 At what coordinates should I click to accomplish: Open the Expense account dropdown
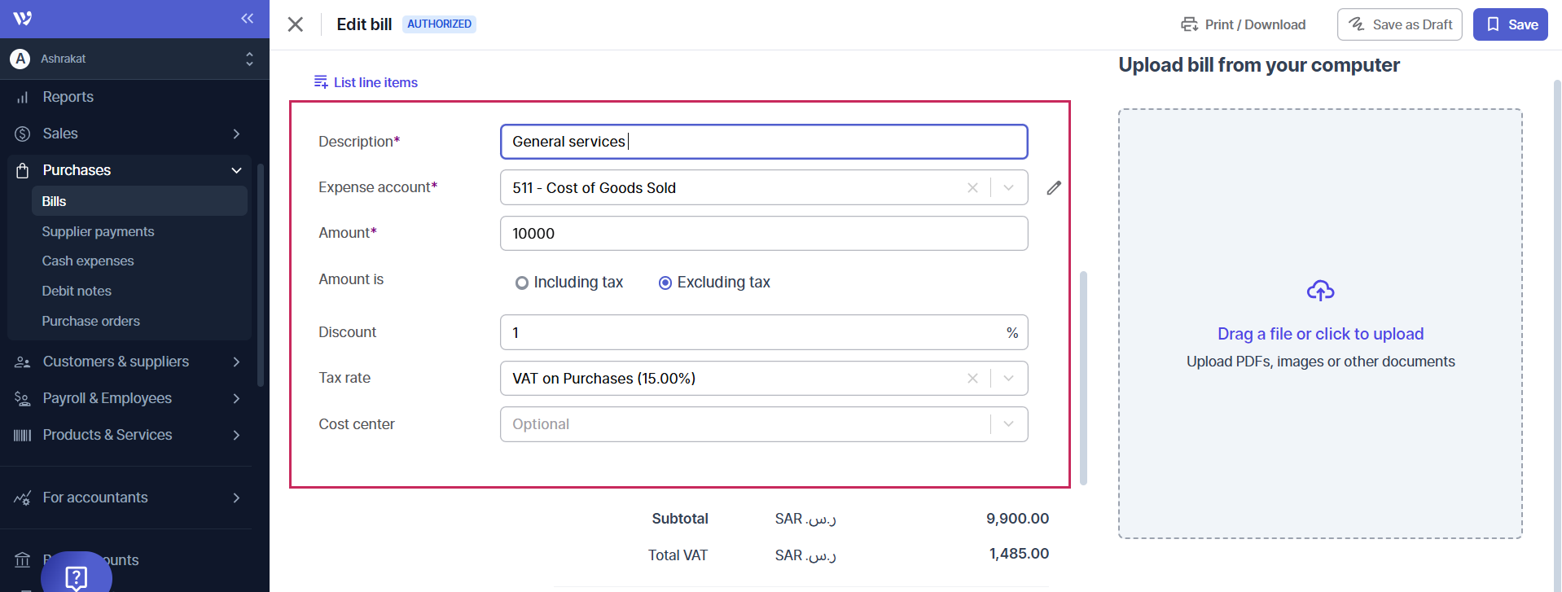(x=1008, y=188)
